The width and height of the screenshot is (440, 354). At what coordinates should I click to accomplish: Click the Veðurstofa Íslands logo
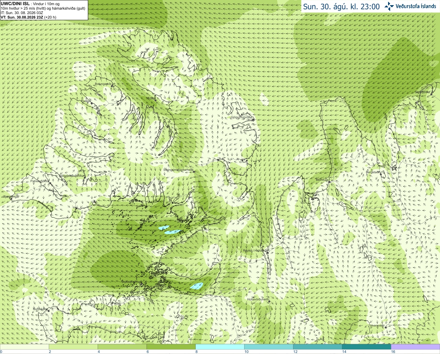410,6
